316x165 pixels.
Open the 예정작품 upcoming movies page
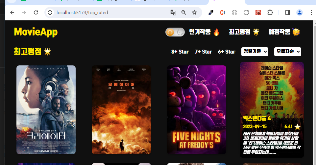click(x=284, y=32)
